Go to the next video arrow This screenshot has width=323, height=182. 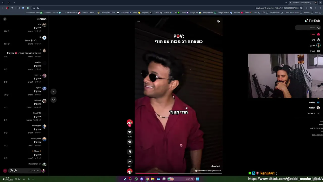coord(53,100)
